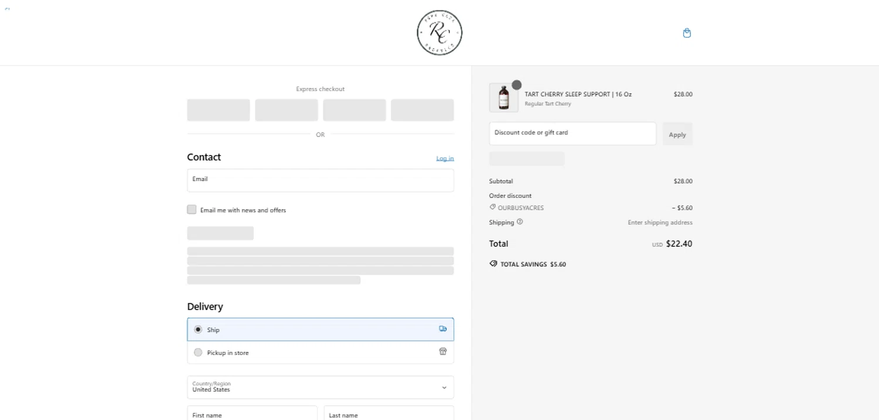879x420 pixels.
Task: Select the Ship delivery option
Action: pos(198,330)
